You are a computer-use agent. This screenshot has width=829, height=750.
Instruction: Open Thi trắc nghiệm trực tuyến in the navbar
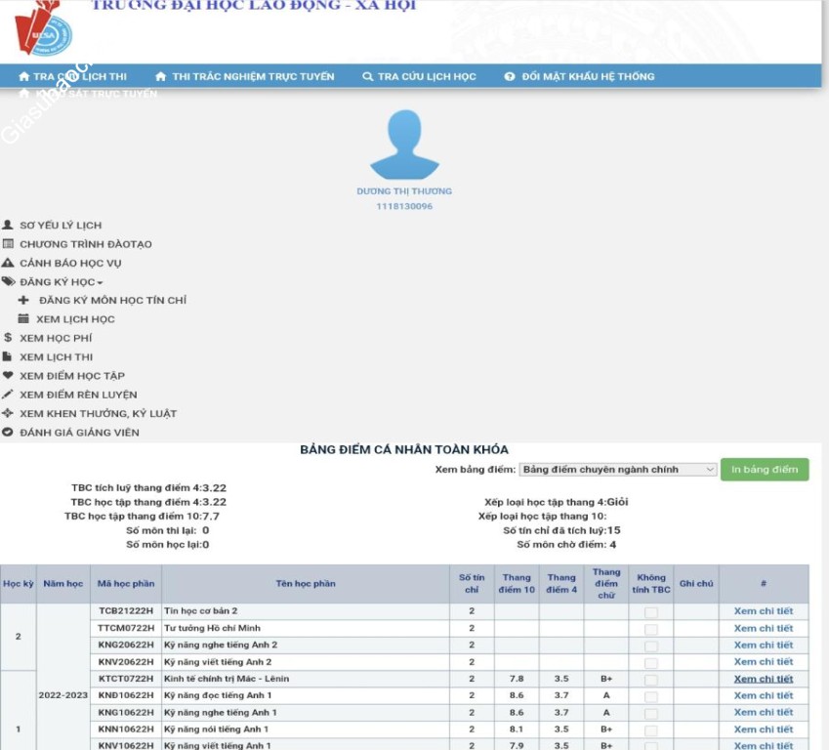pyautogui.click(x=245, y=77)
